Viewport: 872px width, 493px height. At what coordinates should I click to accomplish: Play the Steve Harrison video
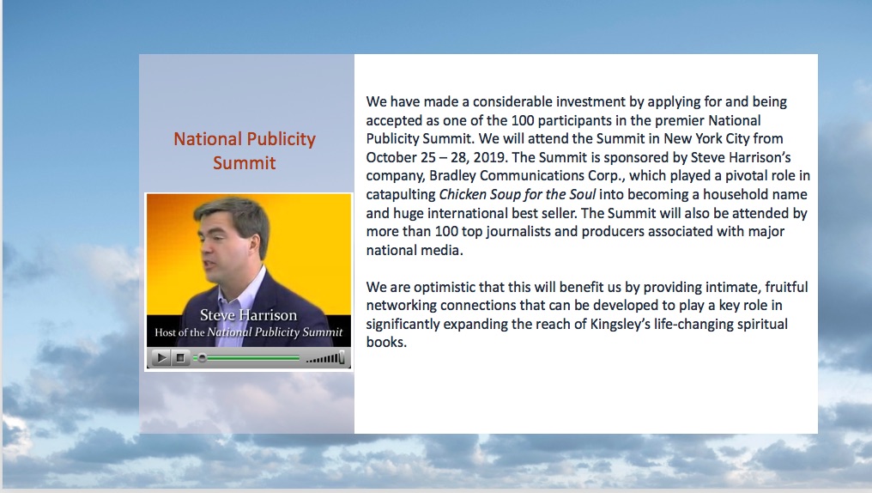coord(160,358)
